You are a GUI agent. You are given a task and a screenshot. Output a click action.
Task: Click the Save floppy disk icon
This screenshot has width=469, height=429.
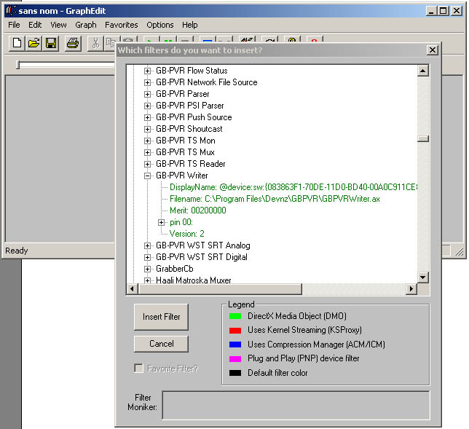point(51,44)
